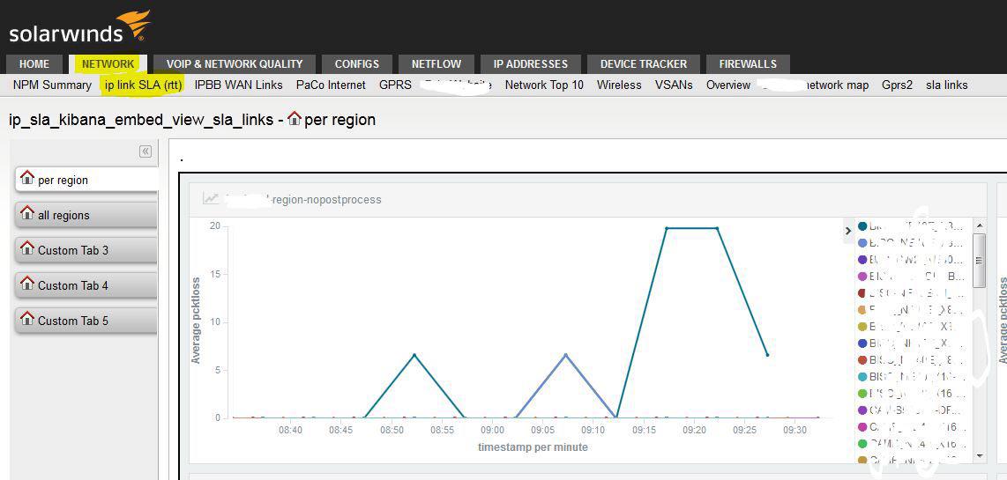Select the per region side tab
Screen dimensions: 1007x480
[86, 180]
